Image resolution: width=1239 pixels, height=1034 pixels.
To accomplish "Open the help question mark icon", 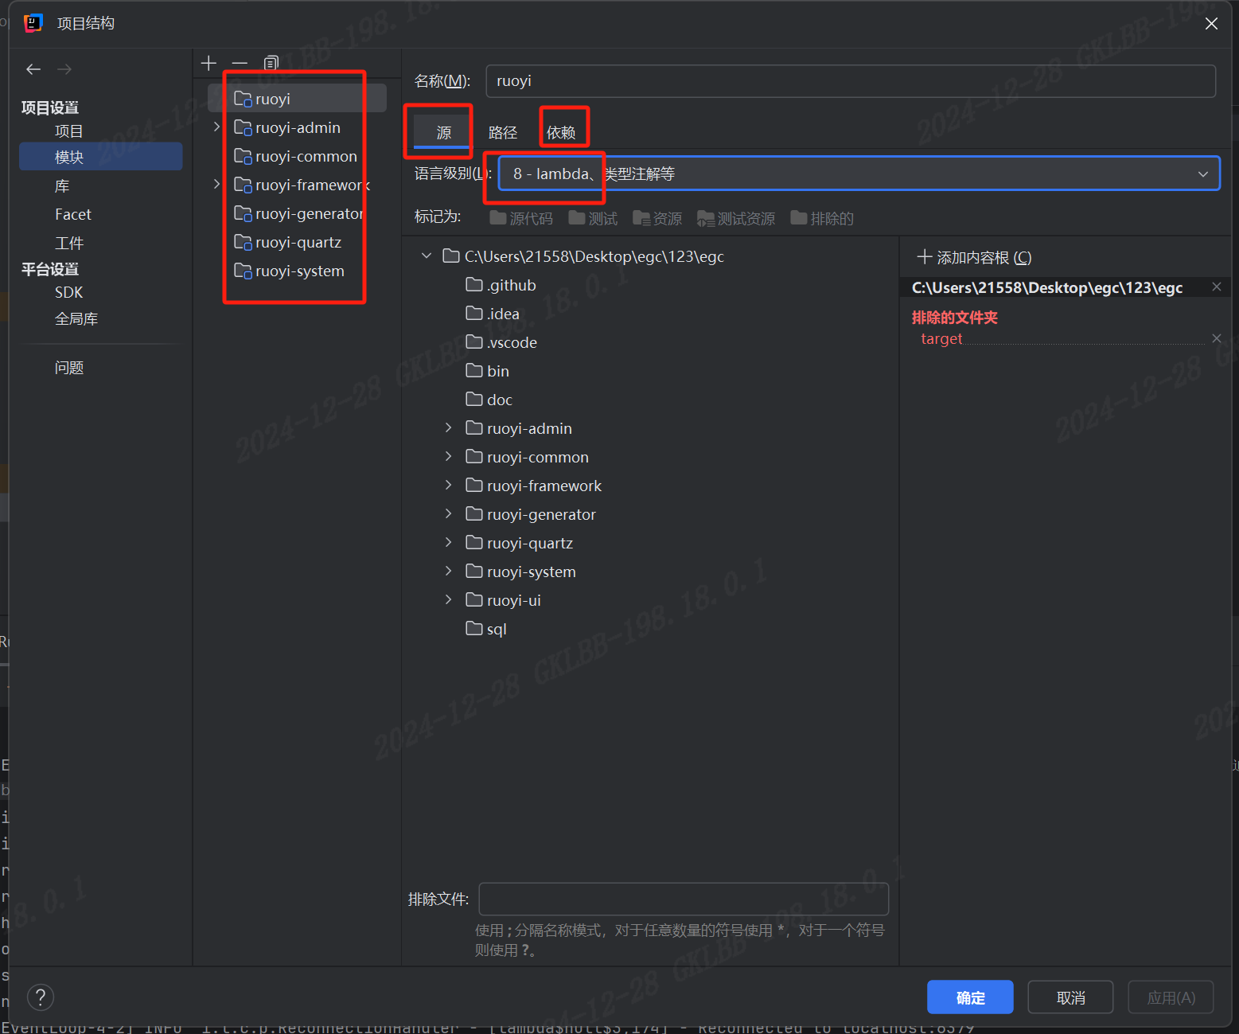I will click(x=41, y=997).
